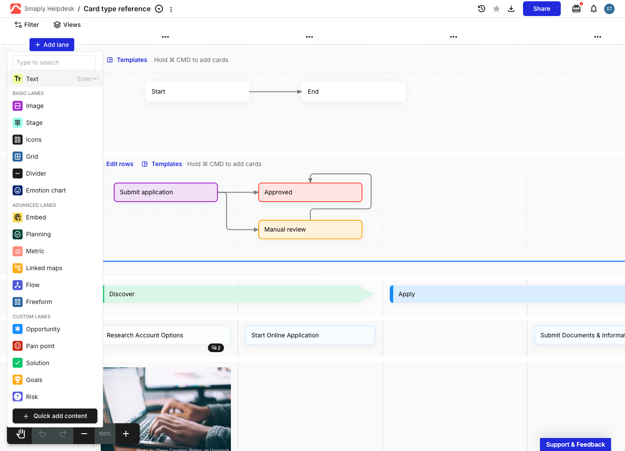Screen dimensions: 625x451
Task: Open the last column's three-dot menu
Action: (598, 37)
